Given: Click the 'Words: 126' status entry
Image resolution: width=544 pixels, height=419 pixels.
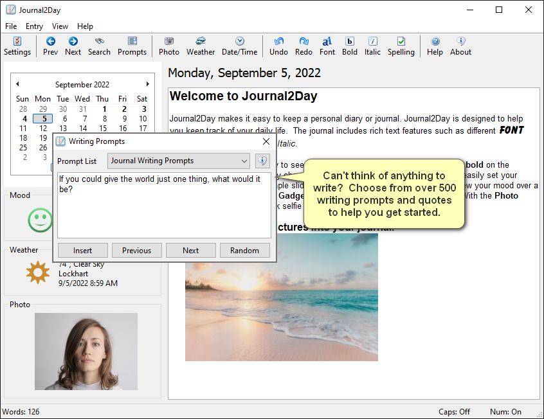Looking at the screenshot, I should 21,412.
